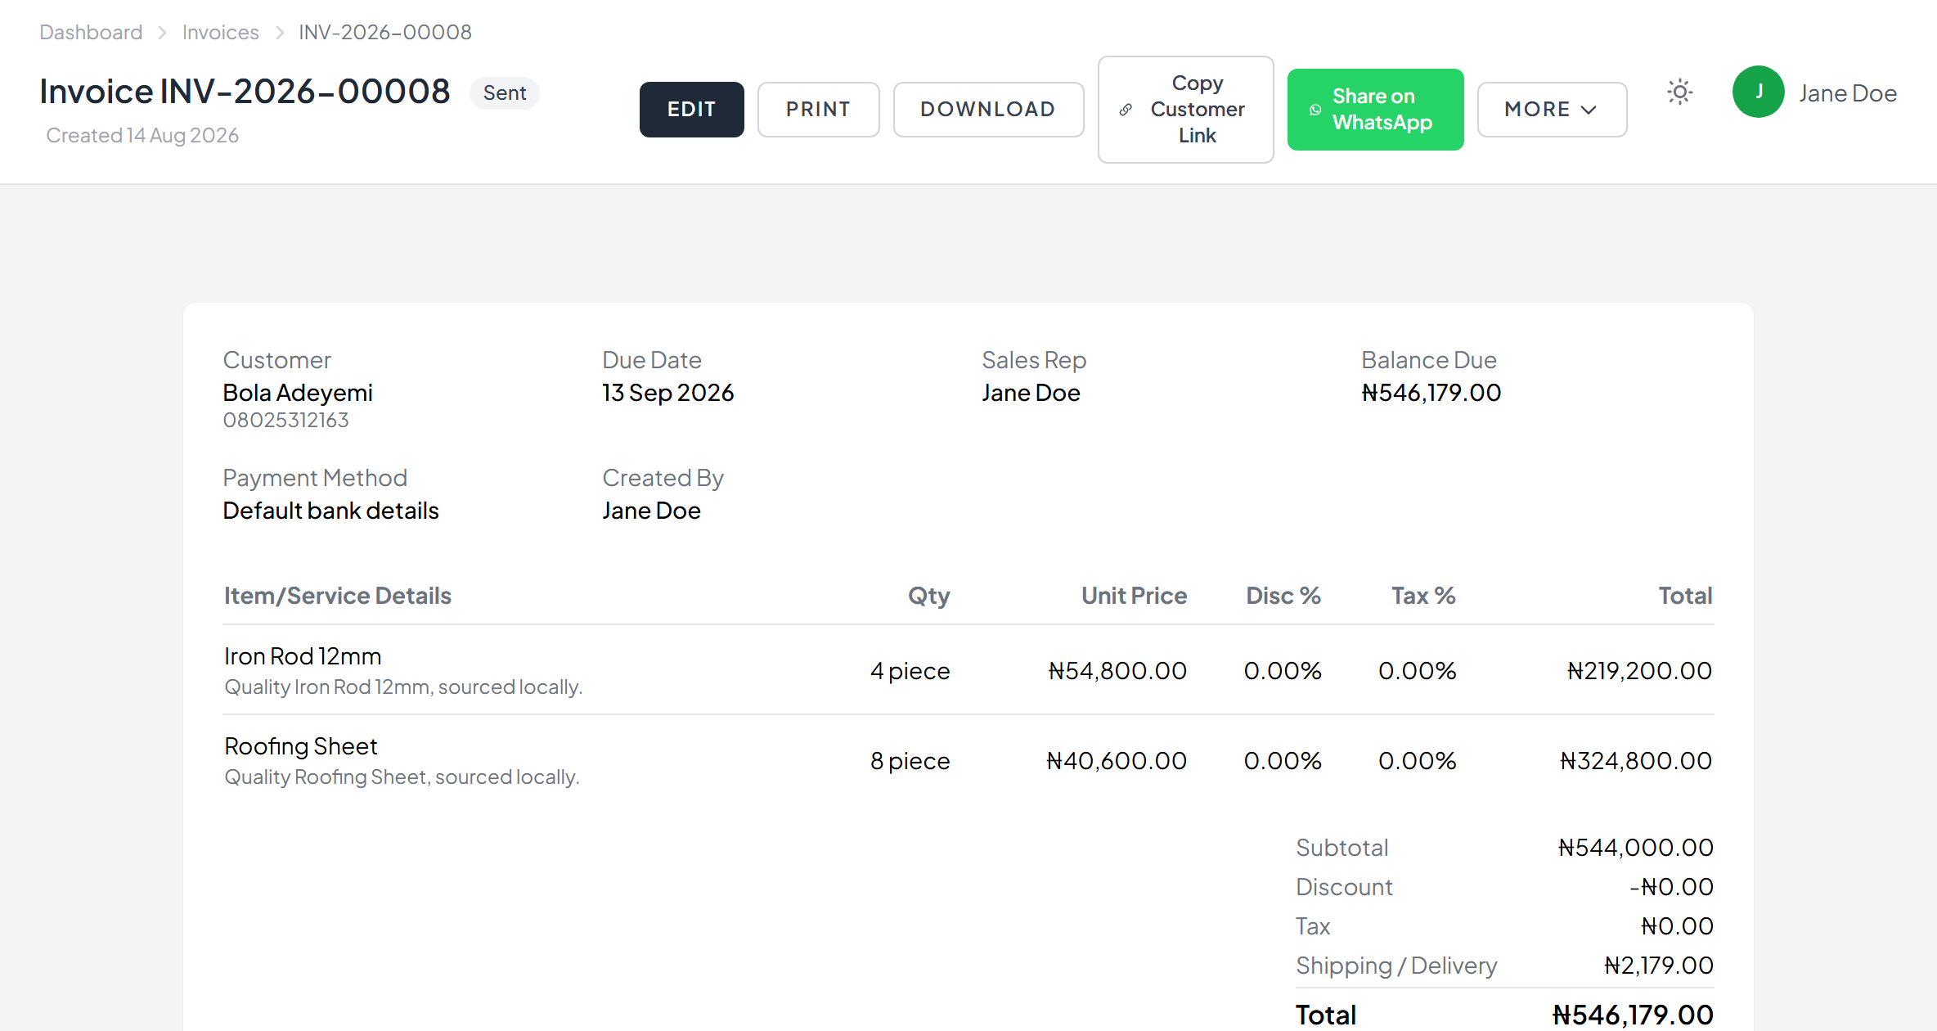Screen dimensions: 1937x1031
Task: Click the Unit Price column header
Action: pos(1134,596)
